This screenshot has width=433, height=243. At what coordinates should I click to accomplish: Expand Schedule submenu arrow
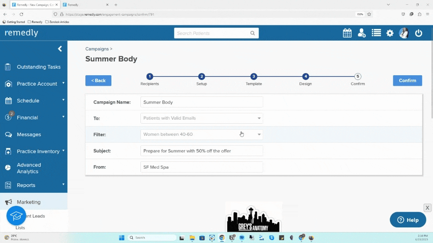(63, 100)
